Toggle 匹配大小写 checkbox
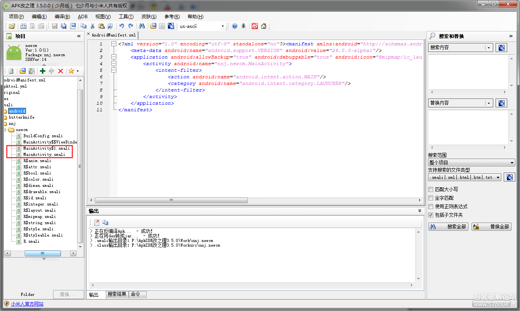This screenshot has width=520, height=311. [x=430, y=189]
